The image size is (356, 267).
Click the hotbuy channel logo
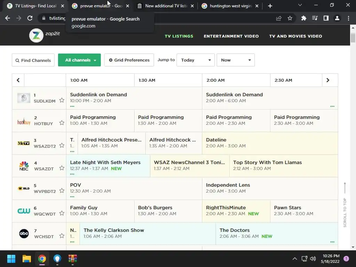pos(24,122)
